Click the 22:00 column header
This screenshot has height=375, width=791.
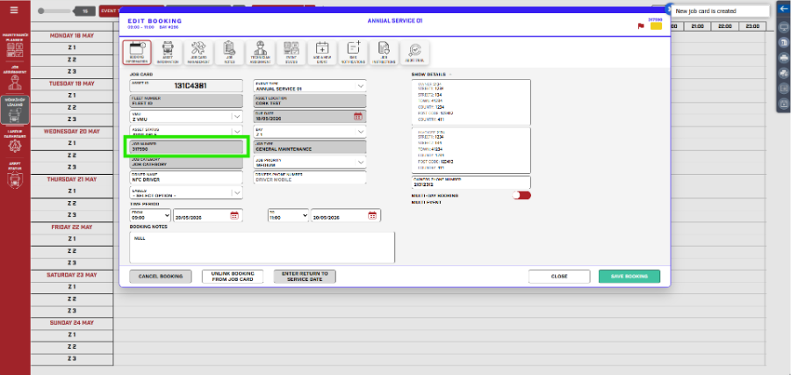[725, 25]
